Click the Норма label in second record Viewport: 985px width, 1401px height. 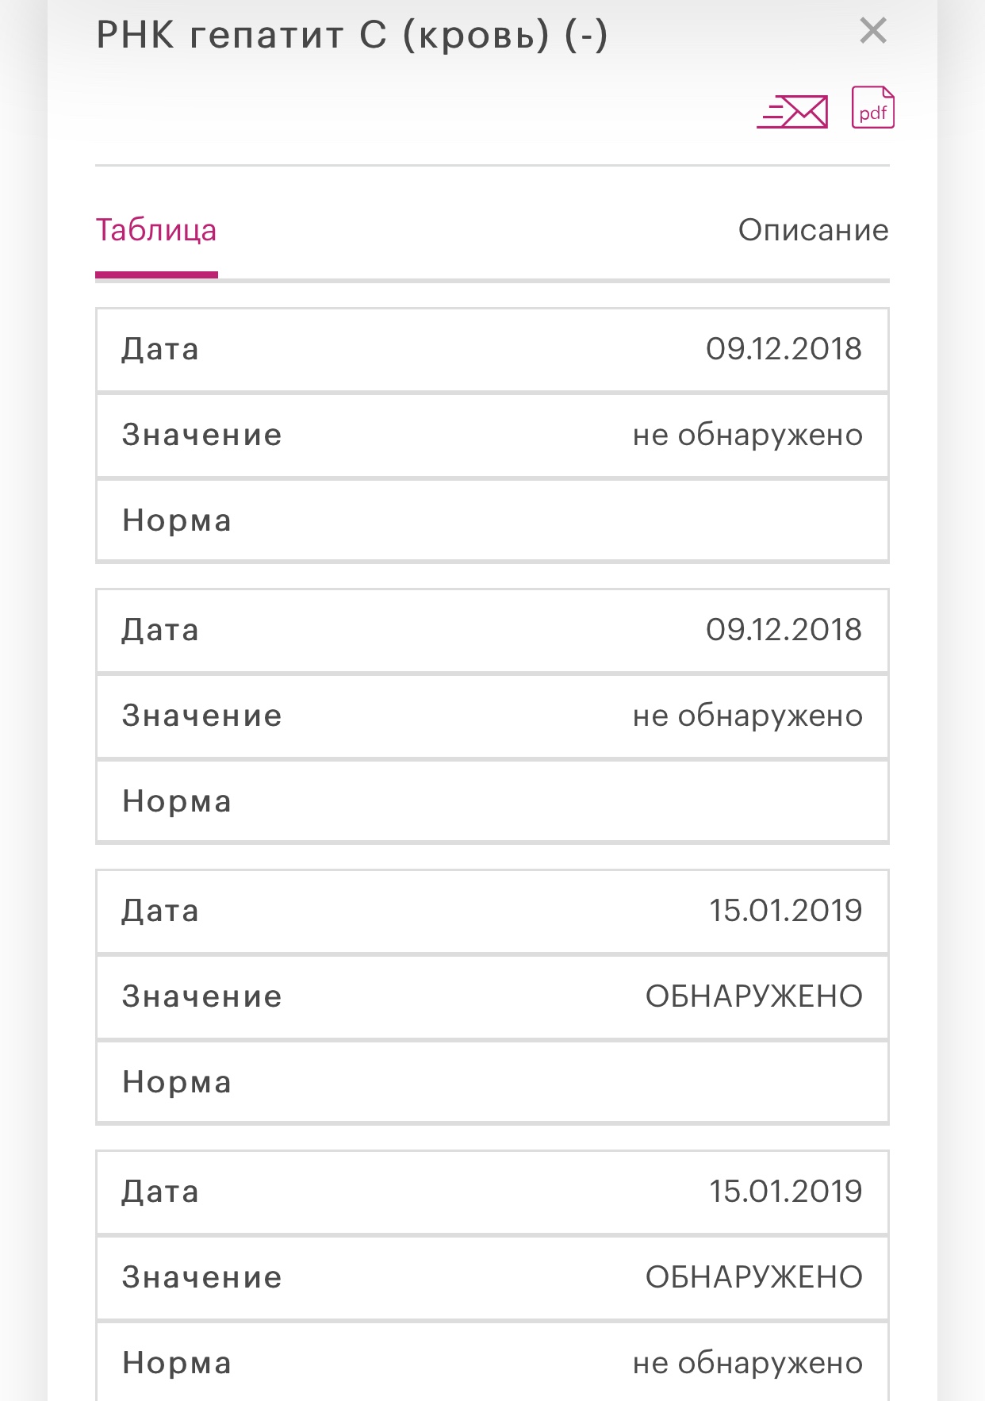177,802
